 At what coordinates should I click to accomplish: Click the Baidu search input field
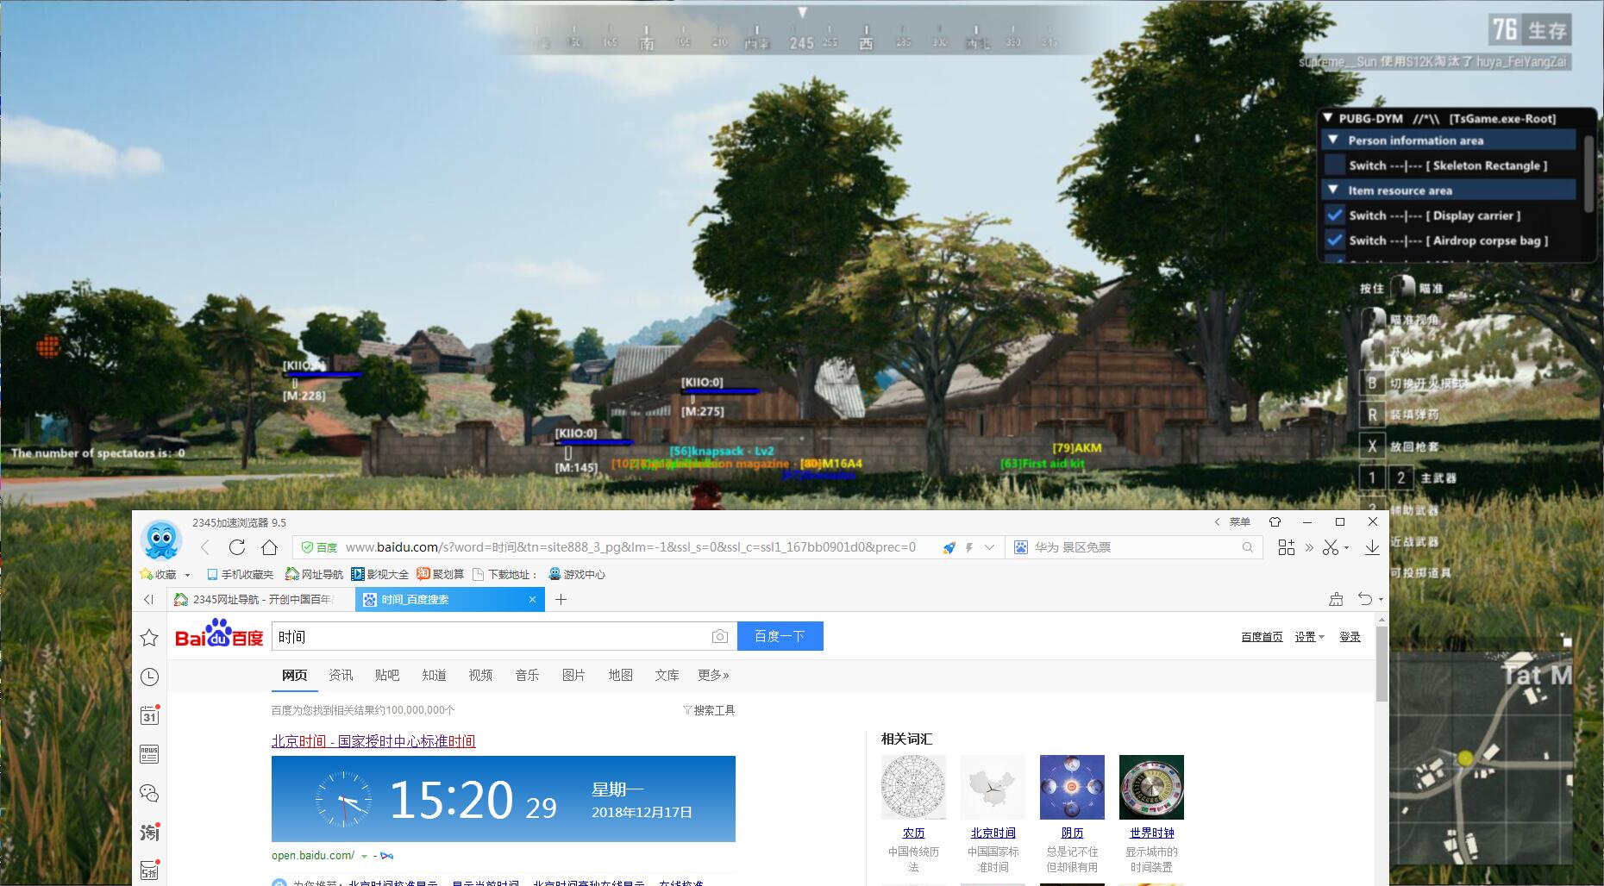(x=487, y=636)
